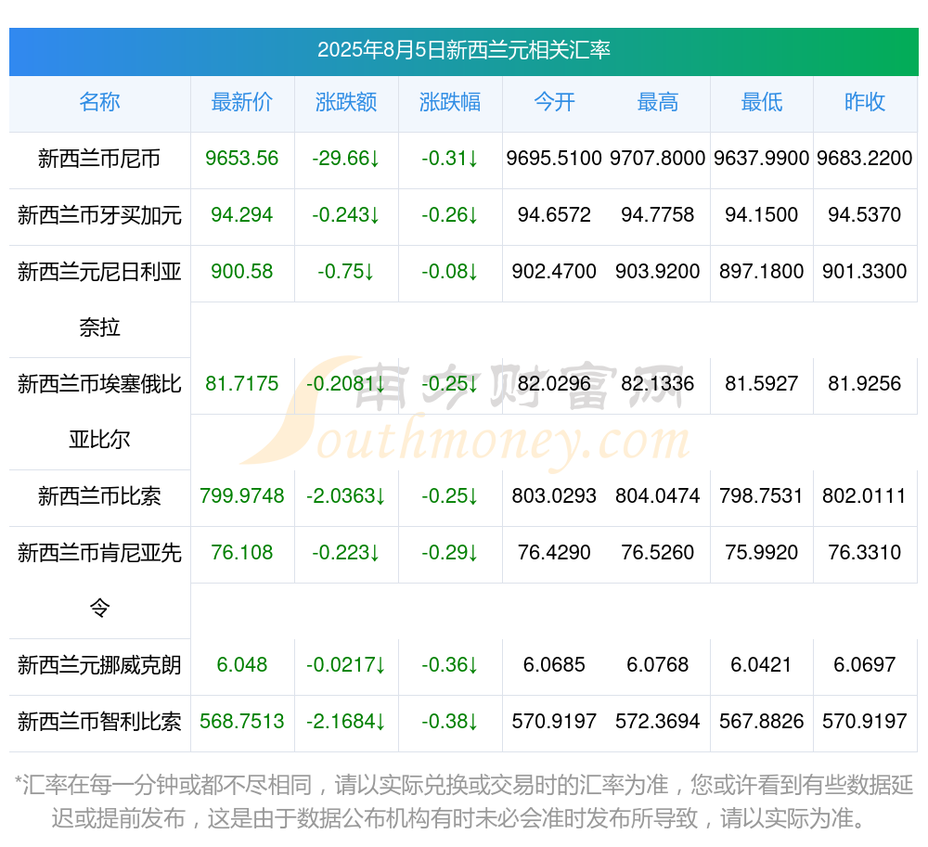Click the latest price 799.9748
Viewport: 928px width, 847px height.
(x=242, y=495)
